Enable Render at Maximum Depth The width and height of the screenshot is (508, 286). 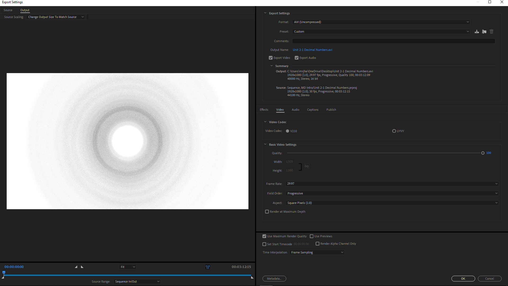(267, 211)
